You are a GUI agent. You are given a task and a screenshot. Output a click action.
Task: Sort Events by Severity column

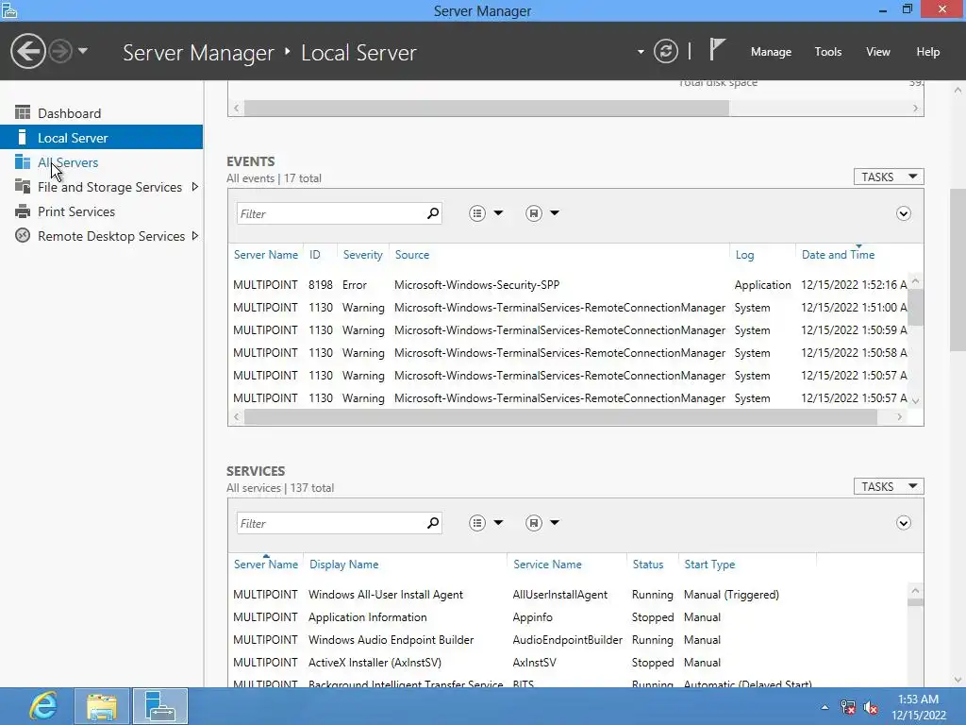[x=363, y=255]
